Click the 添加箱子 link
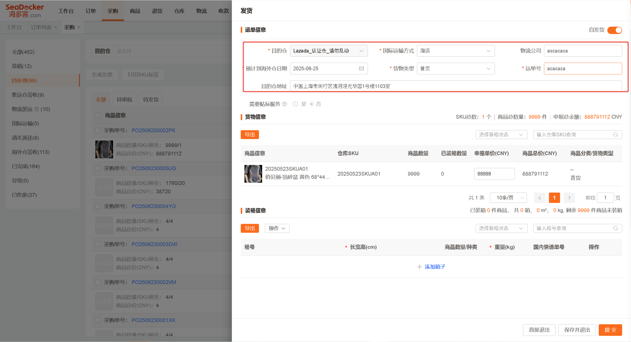 tap(435, 267)
